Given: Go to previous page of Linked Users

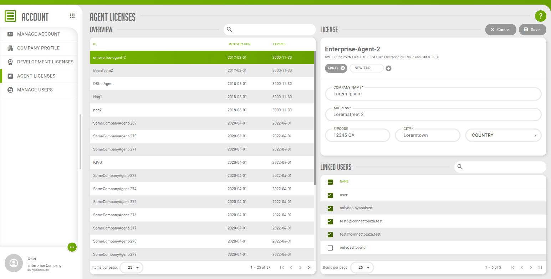Looking at the screenshot, I should (x=522, y=268).
